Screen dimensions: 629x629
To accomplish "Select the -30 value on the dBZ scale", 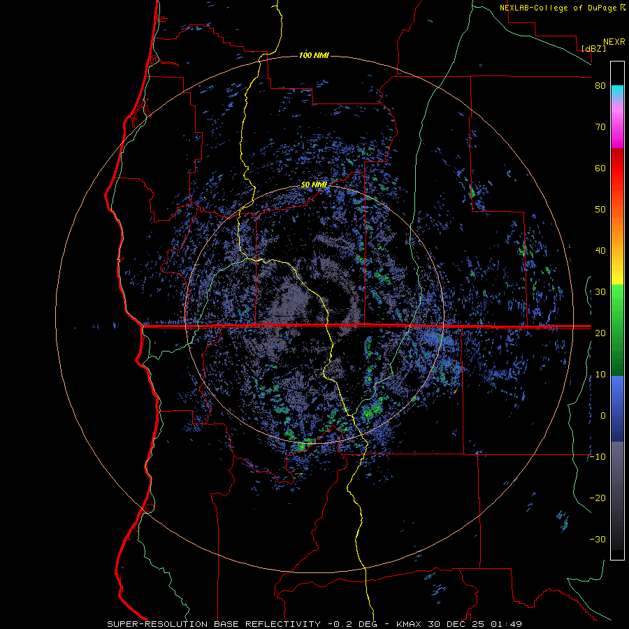I will pyautogui.click(x=598, y=539).
